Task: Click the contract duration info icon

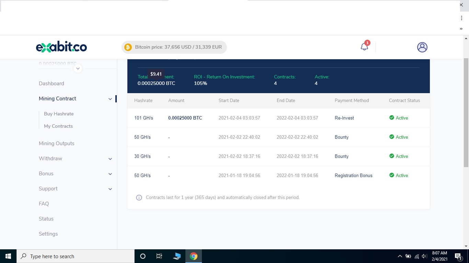Action: [139, 198]
